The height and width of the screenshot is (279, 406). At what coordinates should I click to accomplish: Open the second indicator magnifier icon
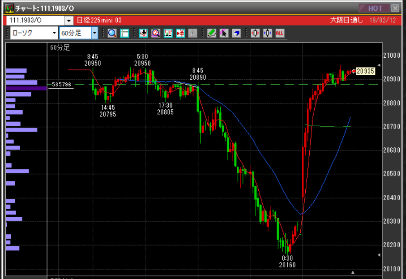click(x=156, y=33)
